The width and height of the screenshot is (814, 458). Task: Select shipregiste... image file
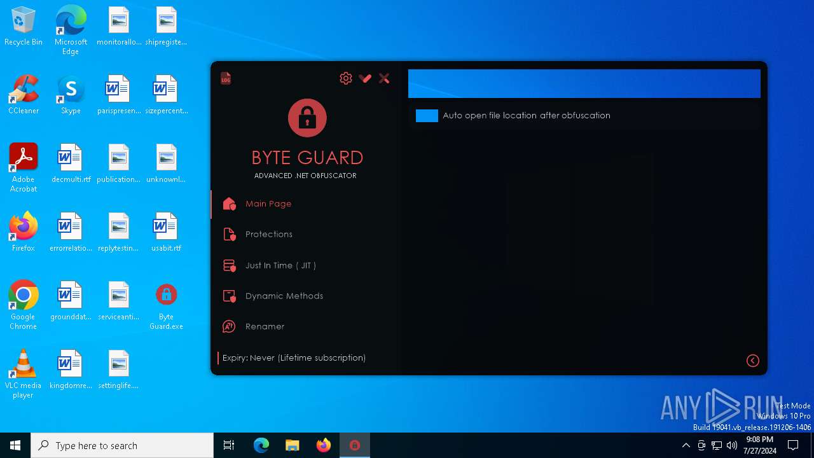pyautogui.click(x=166, y=27)
